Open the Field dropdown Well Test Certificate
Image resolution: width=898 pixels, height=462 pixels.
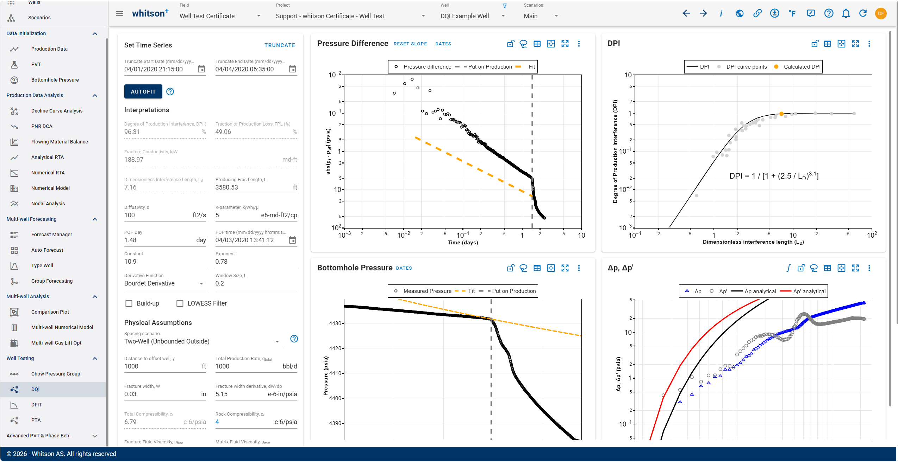pyautogui.click(x=220, y=16)
